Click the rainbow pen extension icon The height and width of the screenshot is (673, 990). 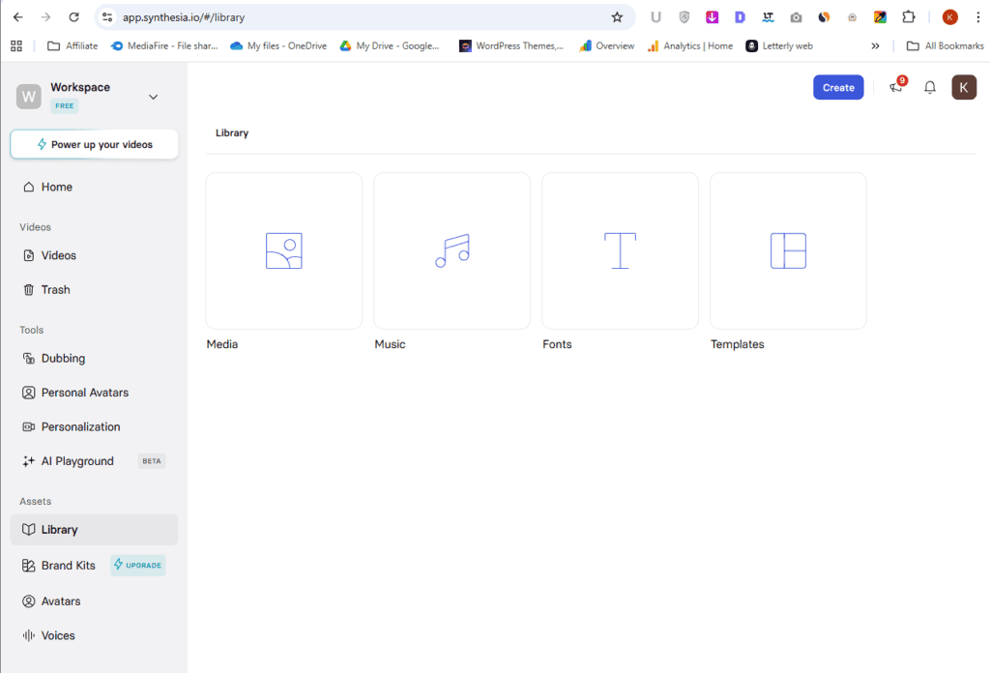point(880,17)
